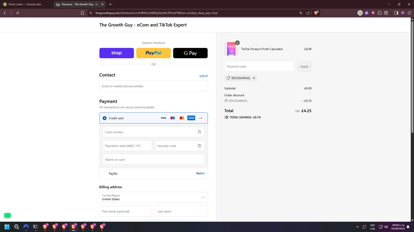This screenshot has width=414, height=232.
Task: Click the Email or mobile phone number field
Action: point(153,86)
